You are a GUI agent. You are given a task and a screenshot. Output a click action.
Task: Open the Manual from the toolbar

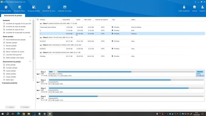coord(194,9)
